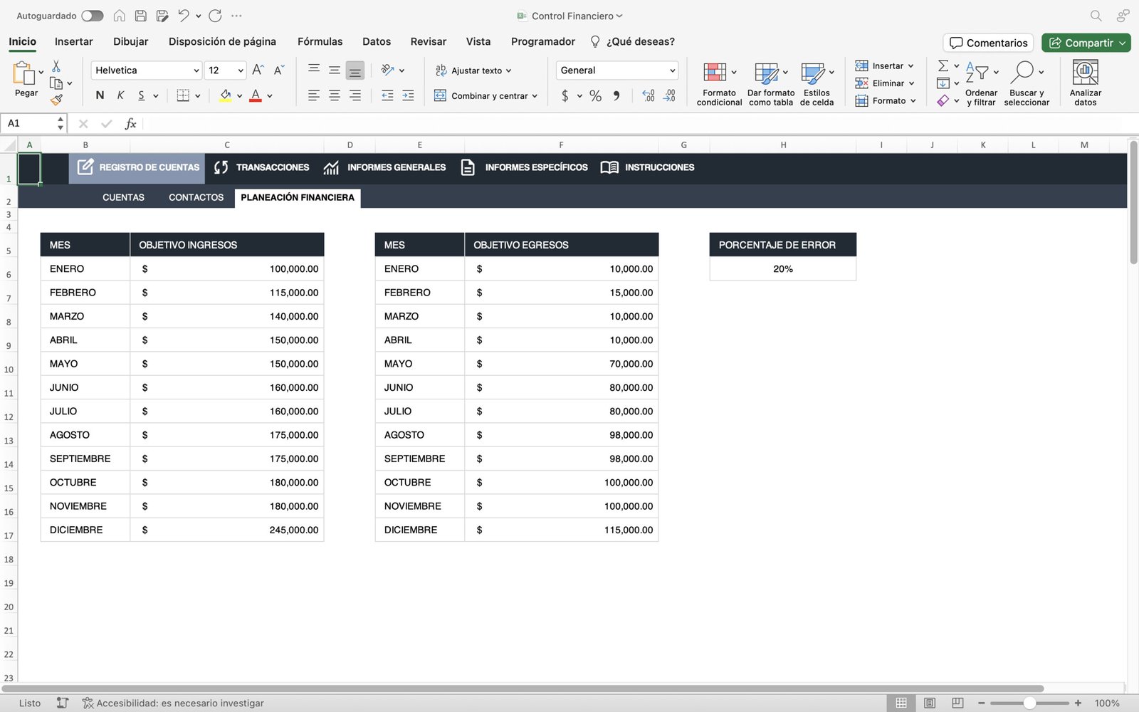Toggle bold formatting with N button
Screen dimensions: 1139x712
[x=100, y=95]
